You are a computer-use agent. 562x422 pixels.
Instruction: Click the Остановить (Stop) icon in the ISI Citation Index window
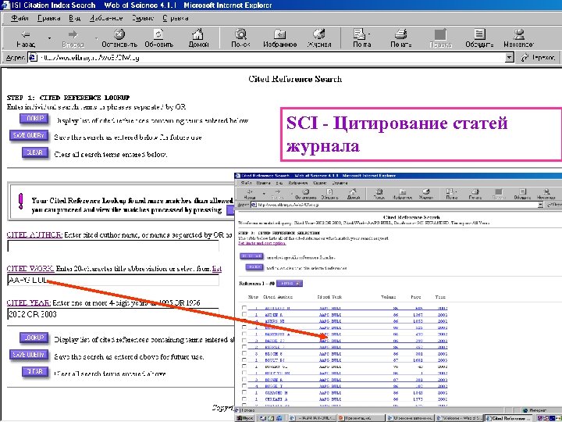[119, 34]
